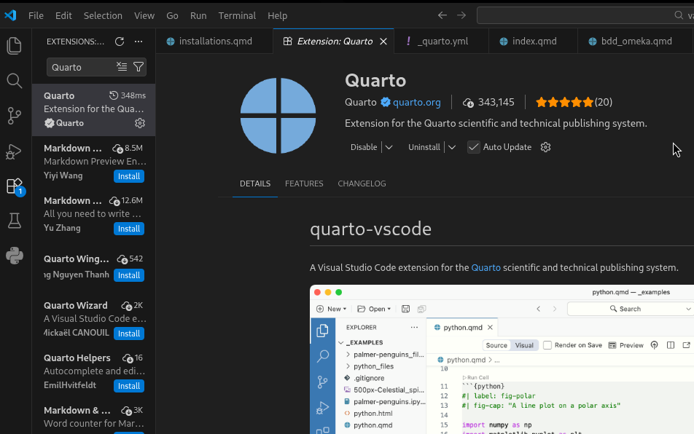Clear the extensions search results

point(122,67)
